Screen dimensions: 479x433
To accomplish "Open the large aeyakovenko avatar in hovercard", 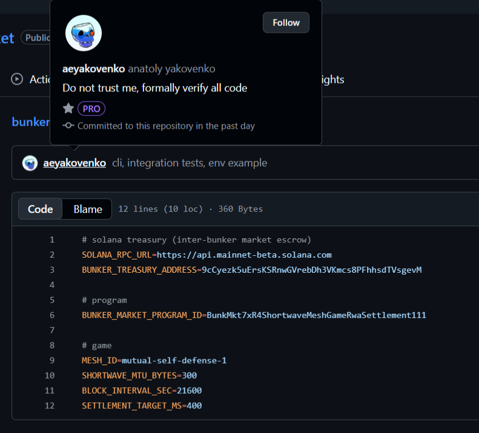I will click(x=84, y=33).
